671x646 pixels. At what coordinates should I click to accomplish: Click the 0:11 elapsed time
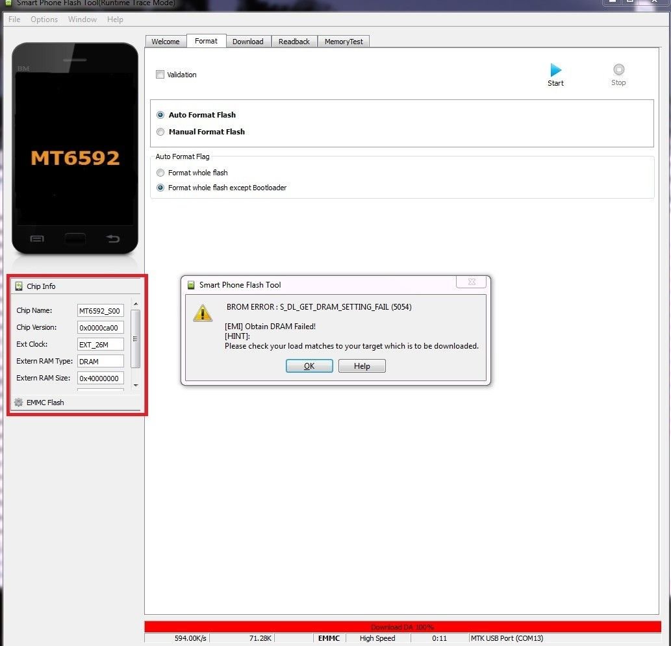(440, 638)
